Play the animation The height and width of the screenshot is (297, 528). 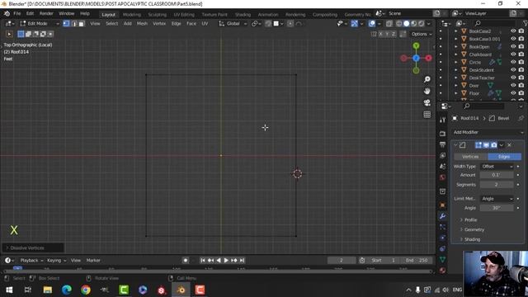[x=226, y=261]
